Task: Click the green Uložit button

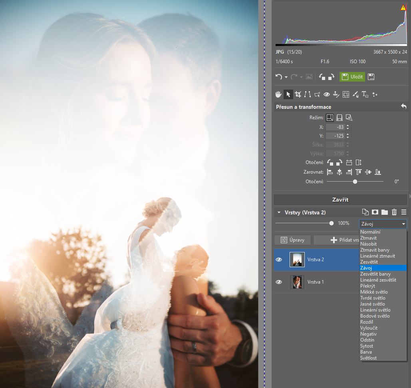Action: [x=352, y=77]
